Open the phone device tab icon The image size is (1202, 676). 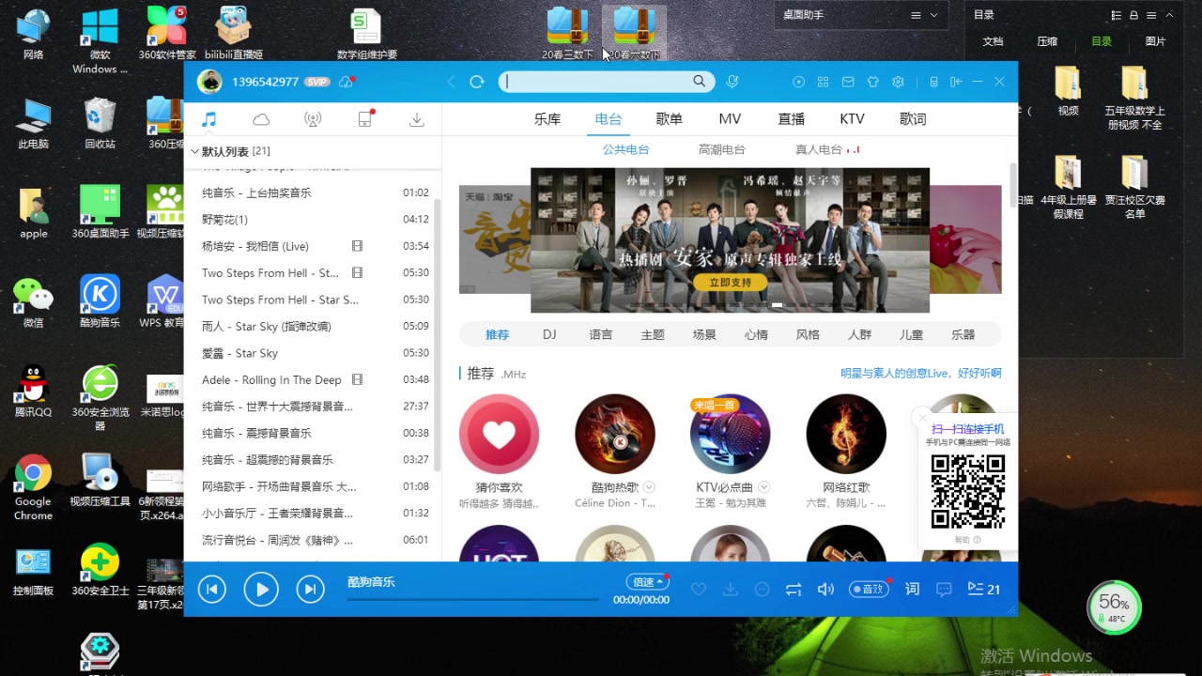[365, 119]
